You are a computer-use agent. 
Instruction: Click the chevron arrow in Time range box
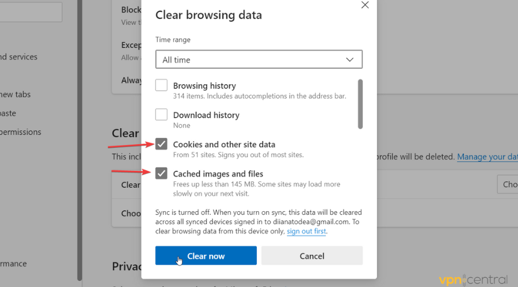(x=350, y=60)
